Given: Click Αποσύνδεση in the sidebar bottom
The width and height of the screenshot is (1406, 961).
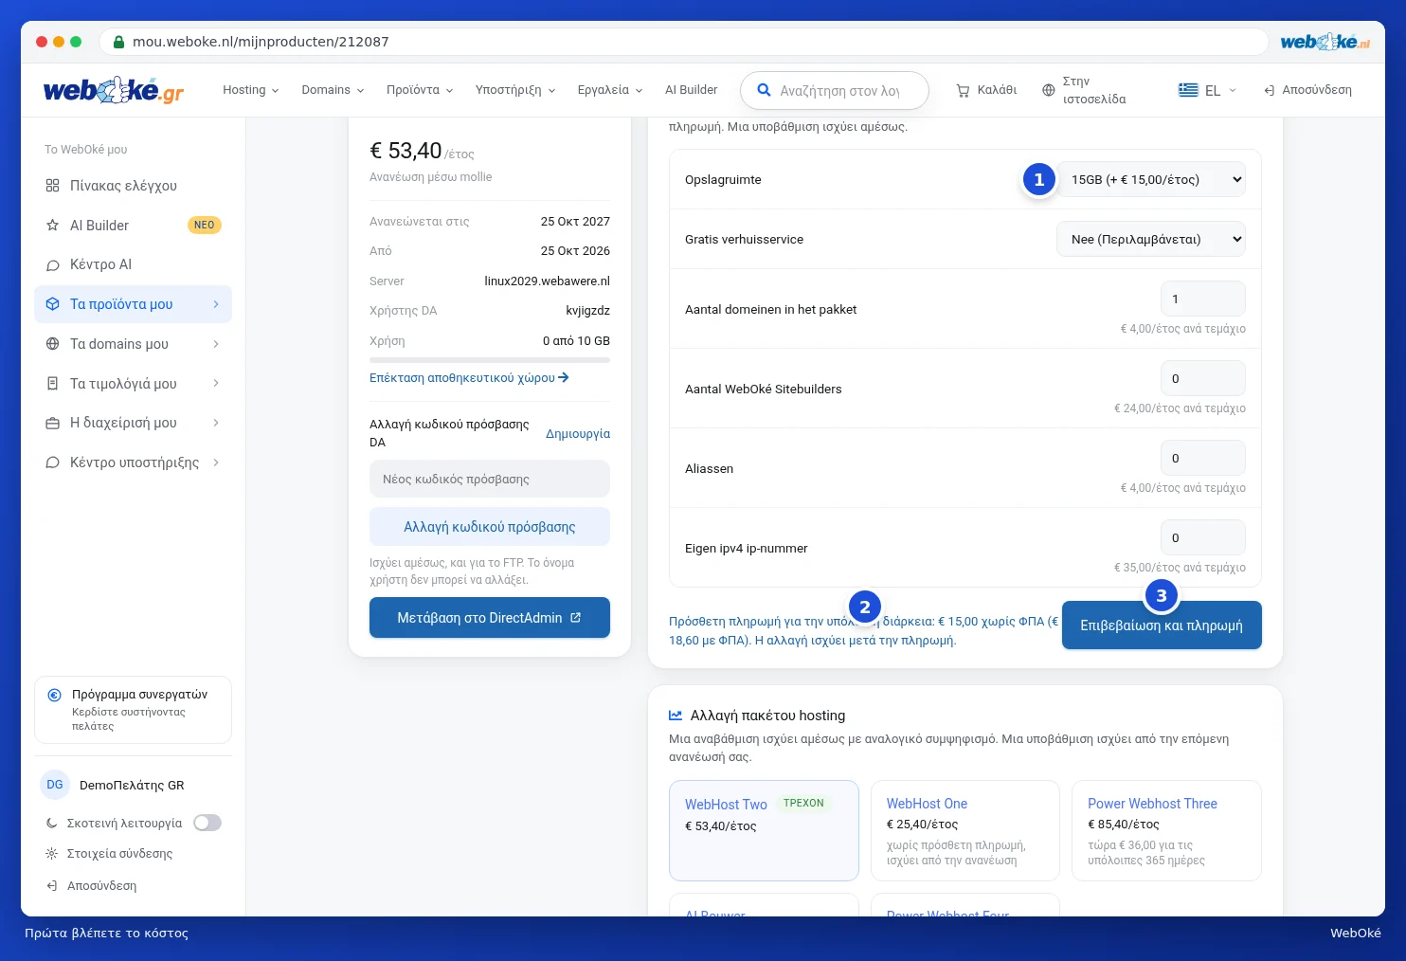Looking at the screenshot, I should coord(91,886).
